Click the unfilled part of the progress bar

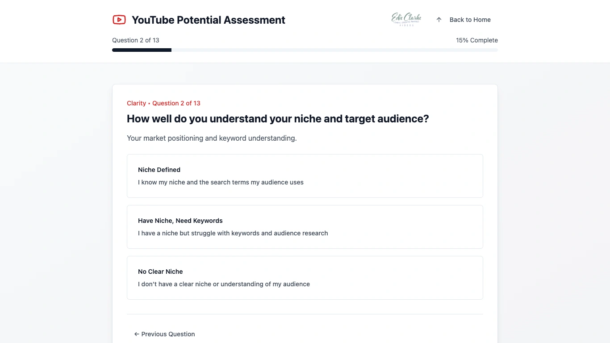tap(334, 50)
